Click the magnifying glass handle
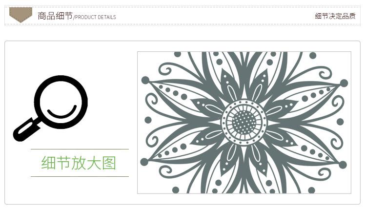 26,130
